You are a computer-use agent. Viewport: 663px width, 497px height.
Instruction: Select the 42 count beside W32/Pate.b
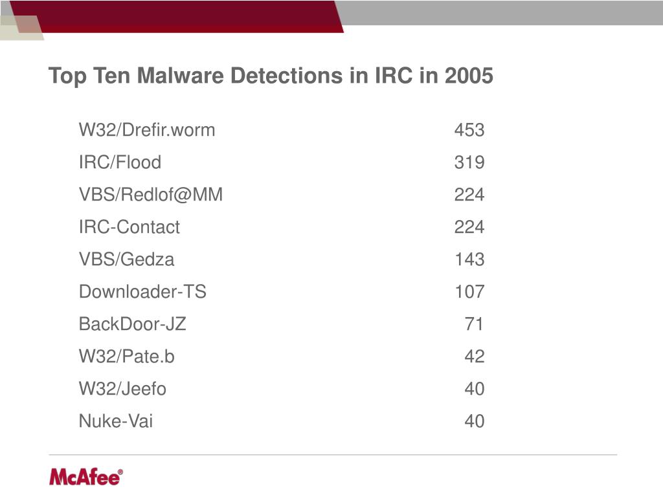474,357
